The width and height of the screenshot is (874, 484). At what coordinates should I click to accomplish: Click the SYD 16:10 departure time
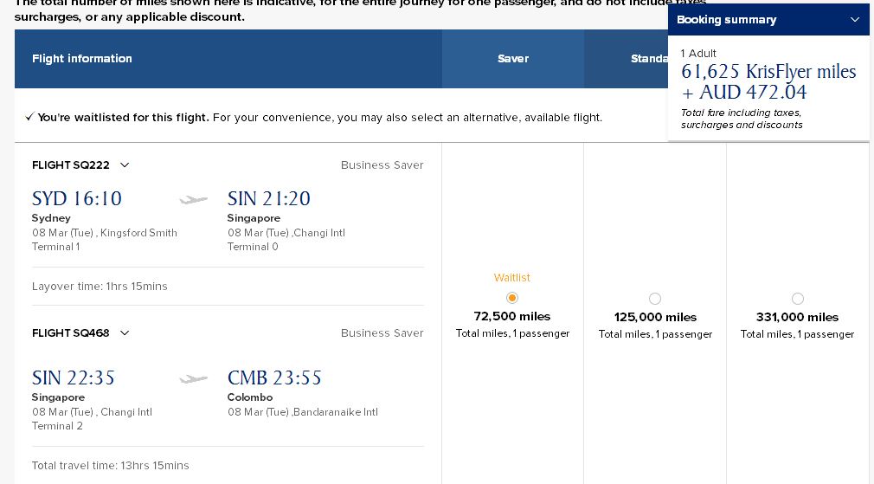[x=77, y=198]
